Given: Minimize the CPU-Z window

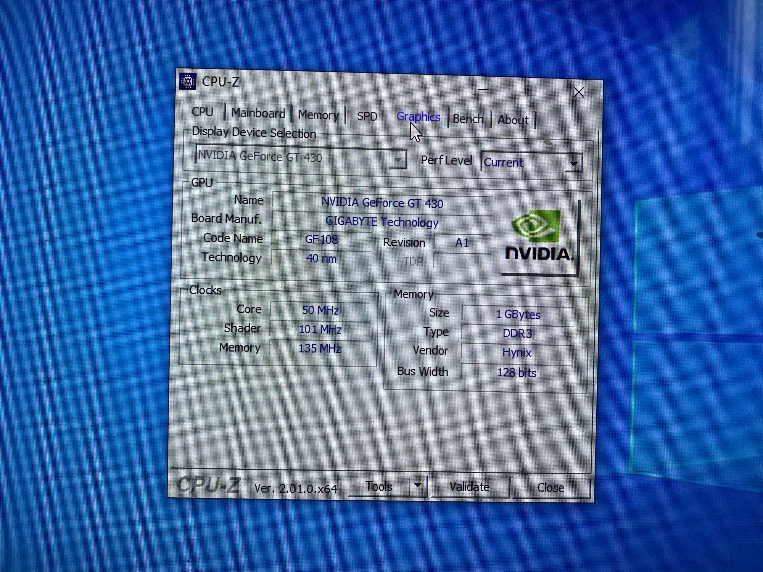Looking at the screenshot, I should 483,90.
